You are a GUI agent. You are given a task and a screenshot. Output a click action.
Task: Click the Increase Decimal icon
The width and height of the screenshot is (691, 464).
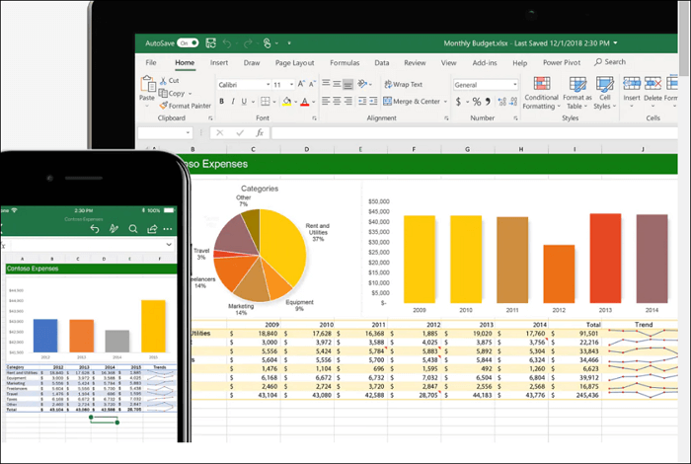501,102
